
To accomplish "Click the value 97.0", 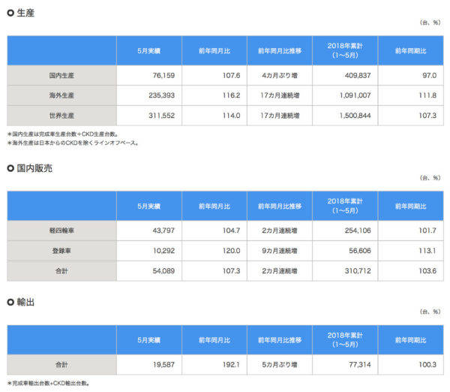I will 429,76.
